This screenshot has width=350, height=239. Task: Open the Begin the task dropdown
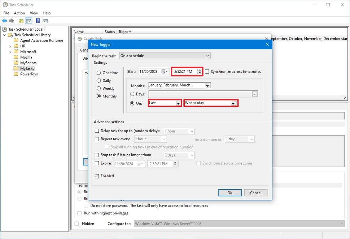(x=207, y=56)
